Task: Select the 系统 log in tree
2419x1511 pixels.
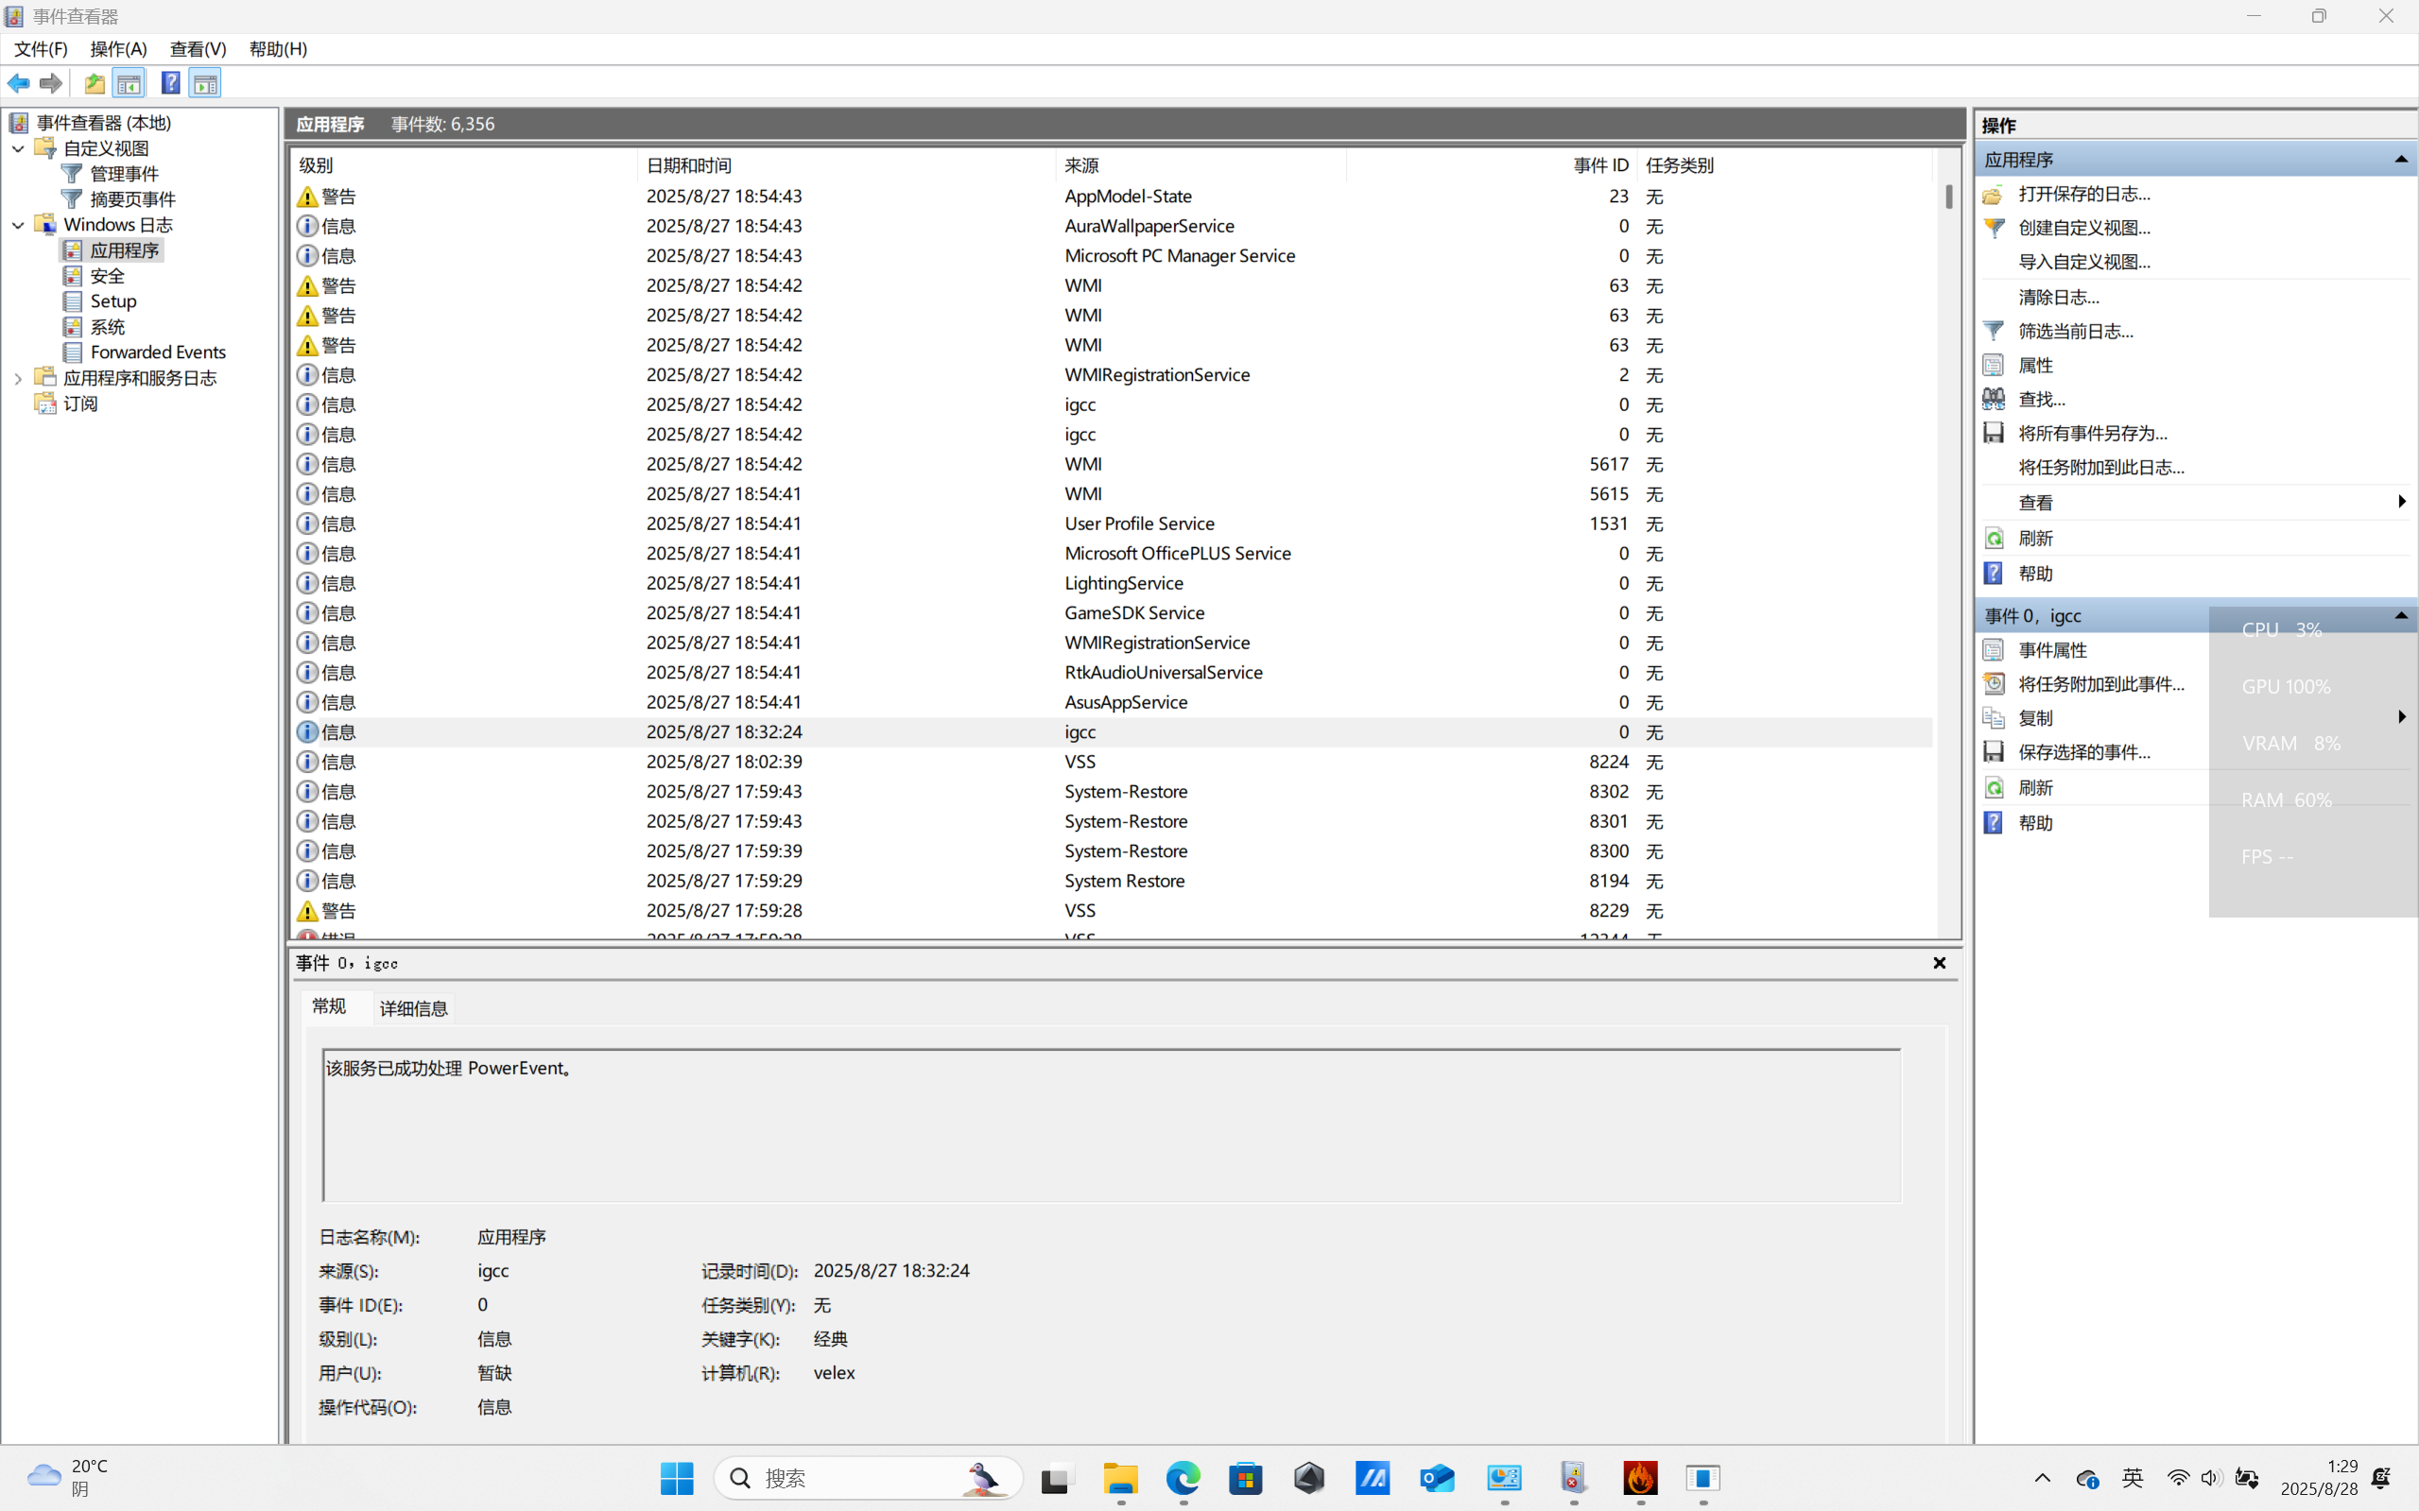Action: pos(107,327)
